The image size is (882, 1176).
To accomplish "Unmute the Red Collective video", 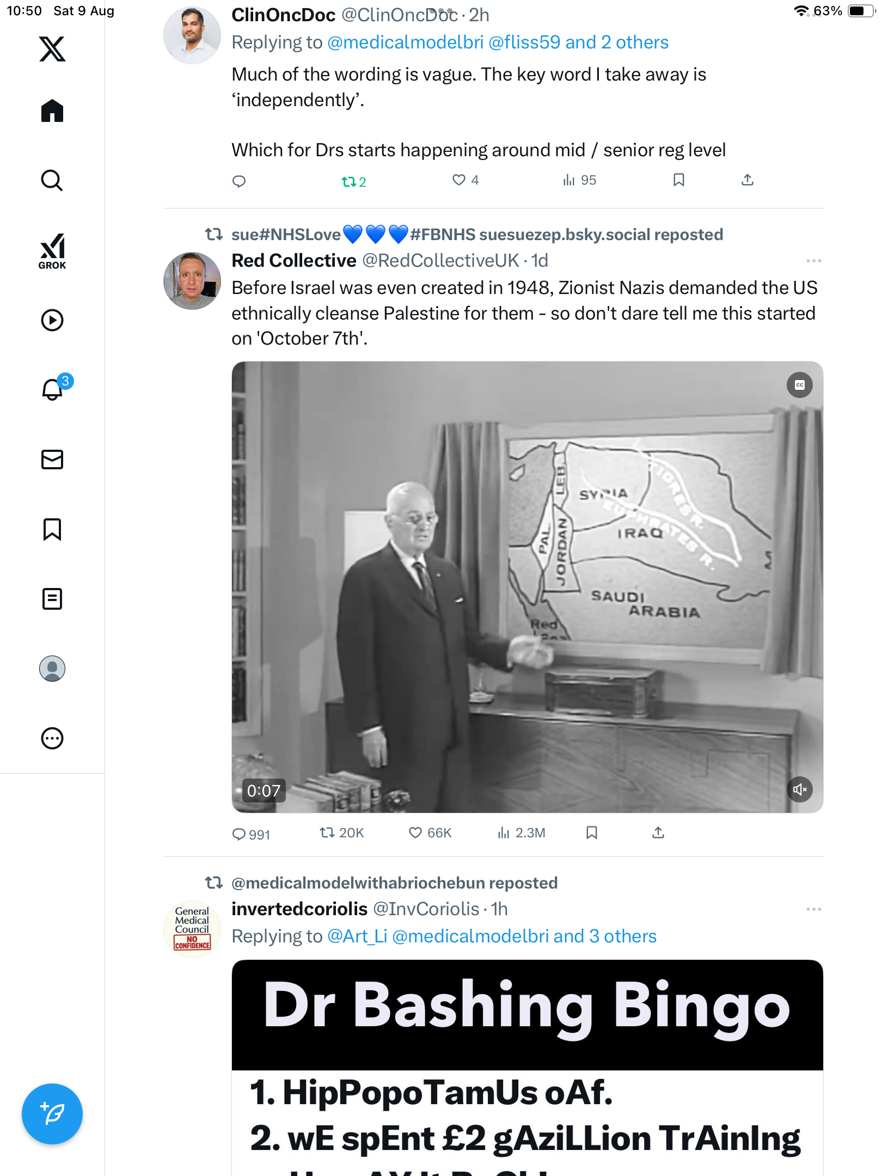I will coord(799,789).
